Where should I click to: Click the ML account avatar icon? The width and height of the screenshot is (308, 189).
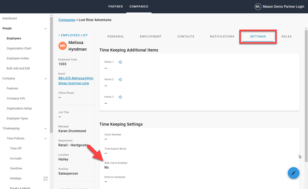(258, 6)
